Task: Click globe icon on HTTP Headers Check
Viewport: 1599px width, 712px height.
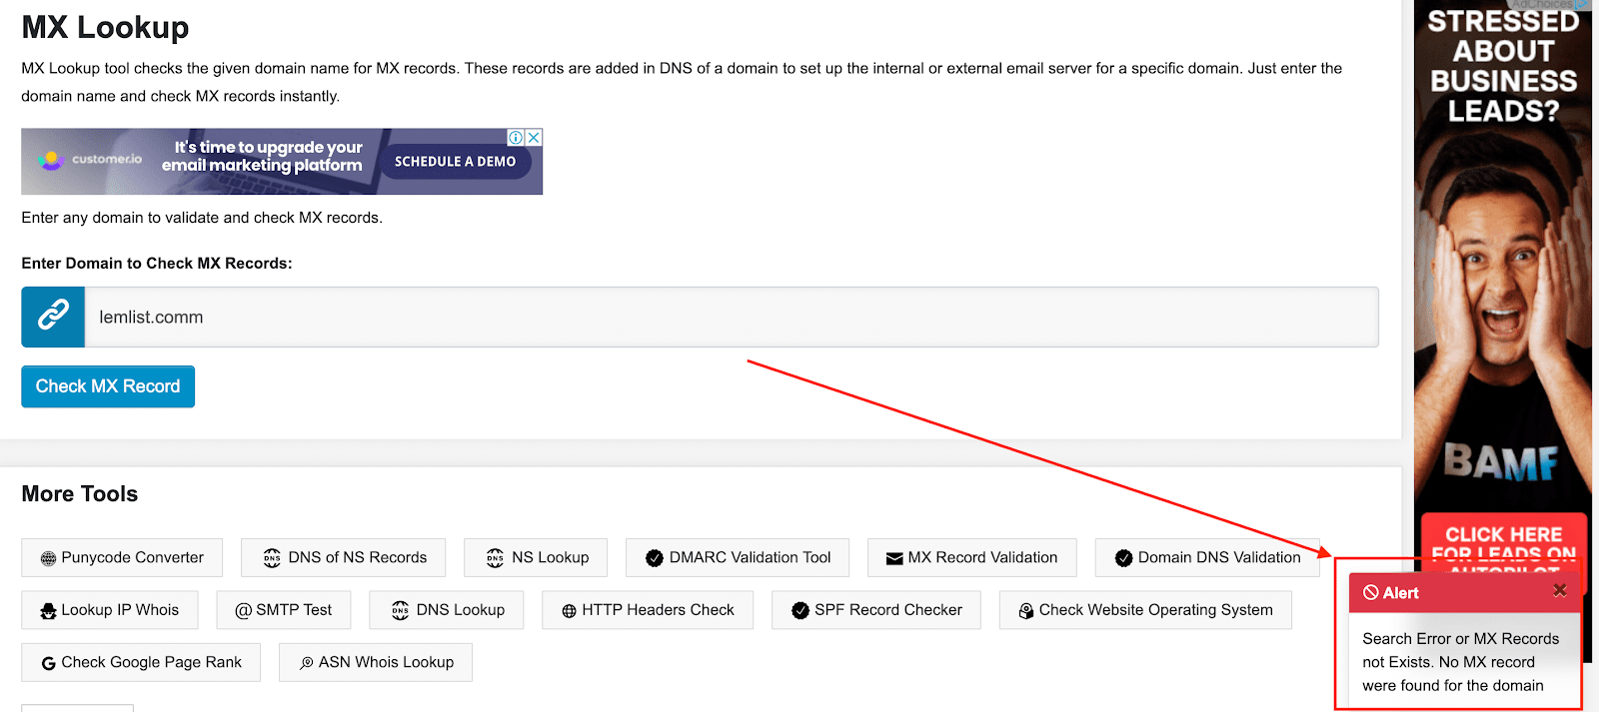Action: click(x=569, y=611)
